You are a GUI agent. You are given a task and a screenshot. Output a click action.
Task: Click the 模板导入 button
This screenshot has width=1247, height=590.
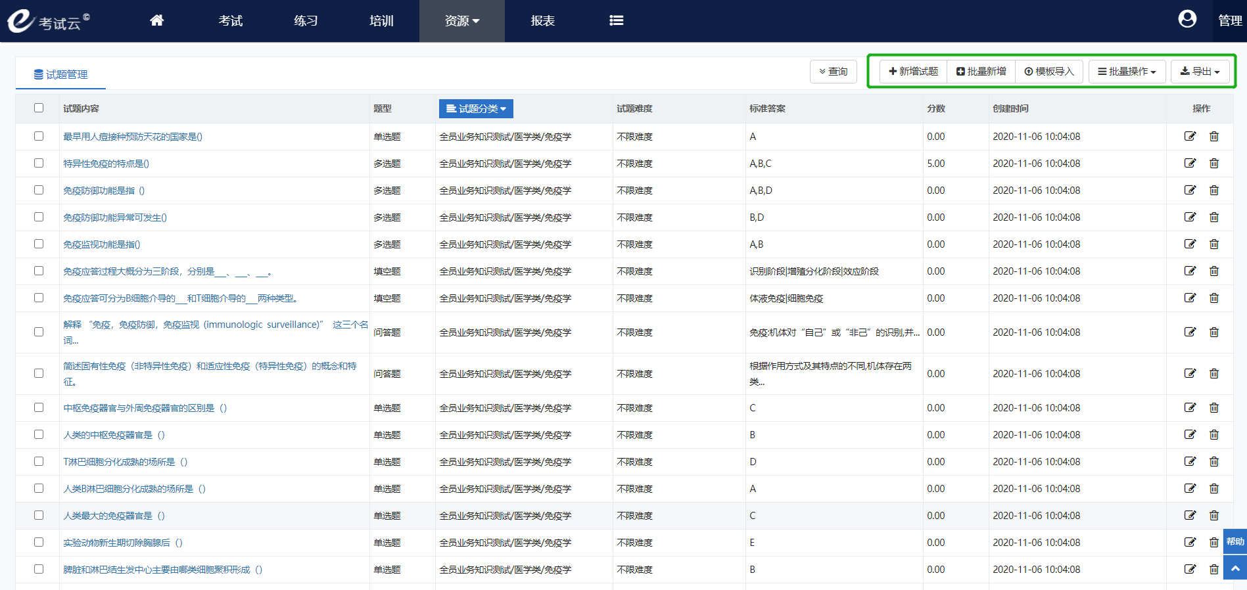[1049, 72]
